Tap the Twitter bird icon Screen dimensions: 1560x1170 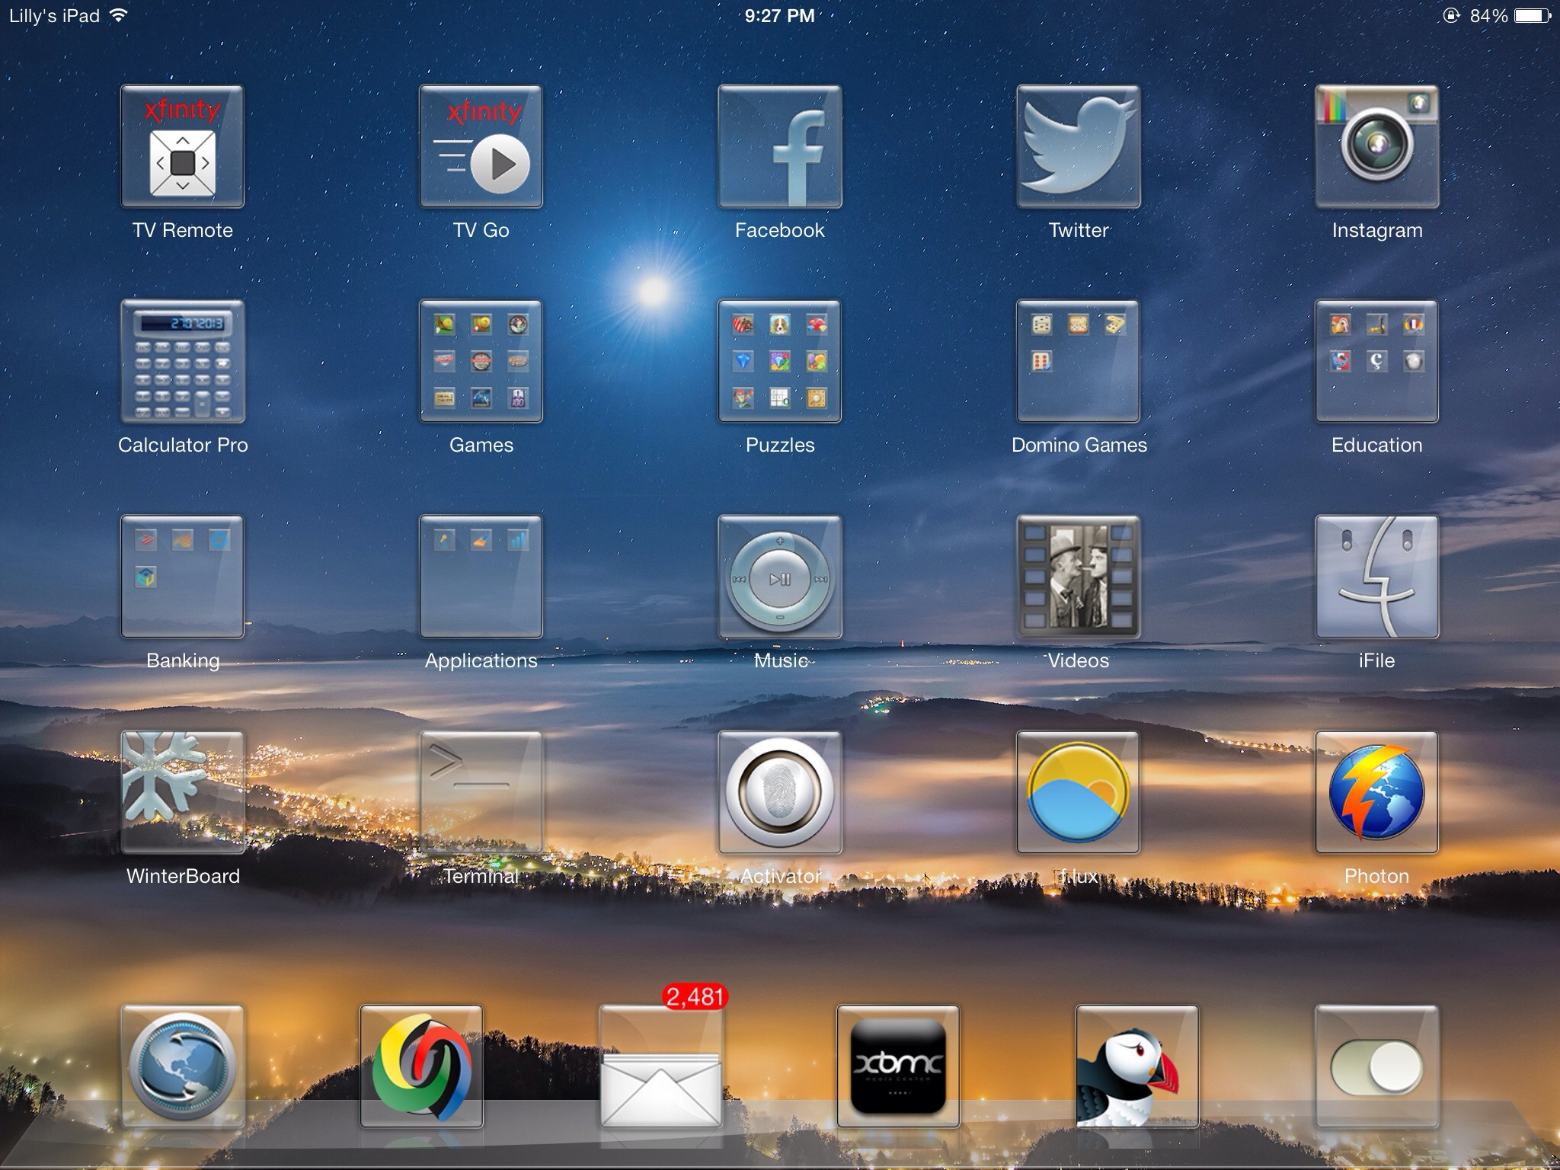point(1078,146)
